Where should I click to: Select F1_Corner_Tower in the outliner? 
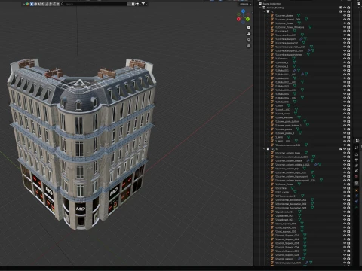[284, 23]
